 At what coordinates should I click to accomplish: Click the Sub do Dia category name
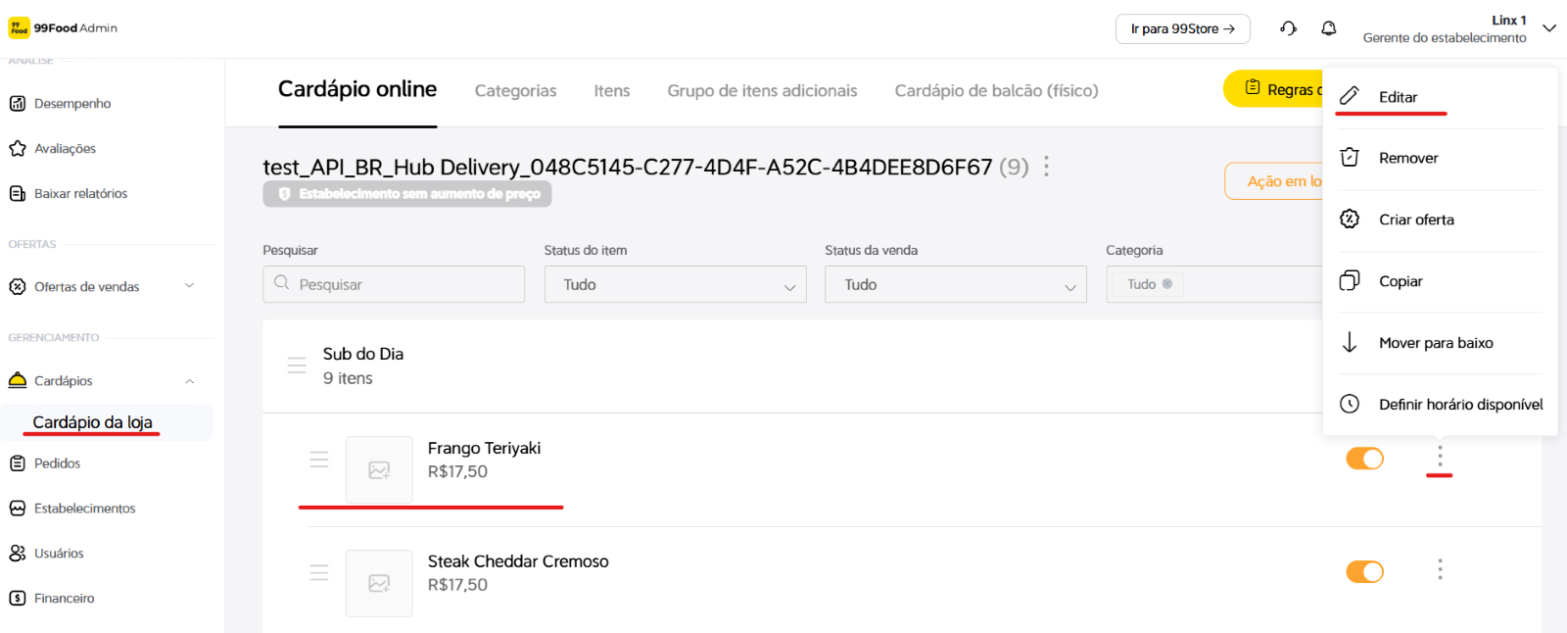(x=363, y=354)
